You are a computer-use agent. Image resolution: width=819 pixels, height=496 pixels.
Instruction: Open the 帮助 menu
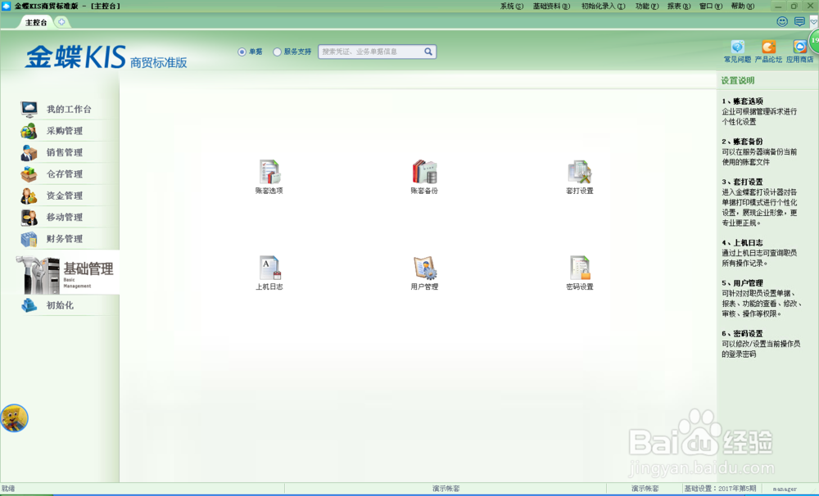point(742,7)
